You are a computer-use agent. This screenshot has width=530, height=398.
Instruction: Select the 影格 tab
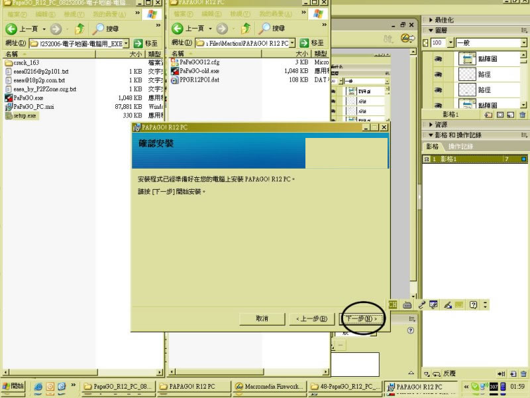point(433,147)
